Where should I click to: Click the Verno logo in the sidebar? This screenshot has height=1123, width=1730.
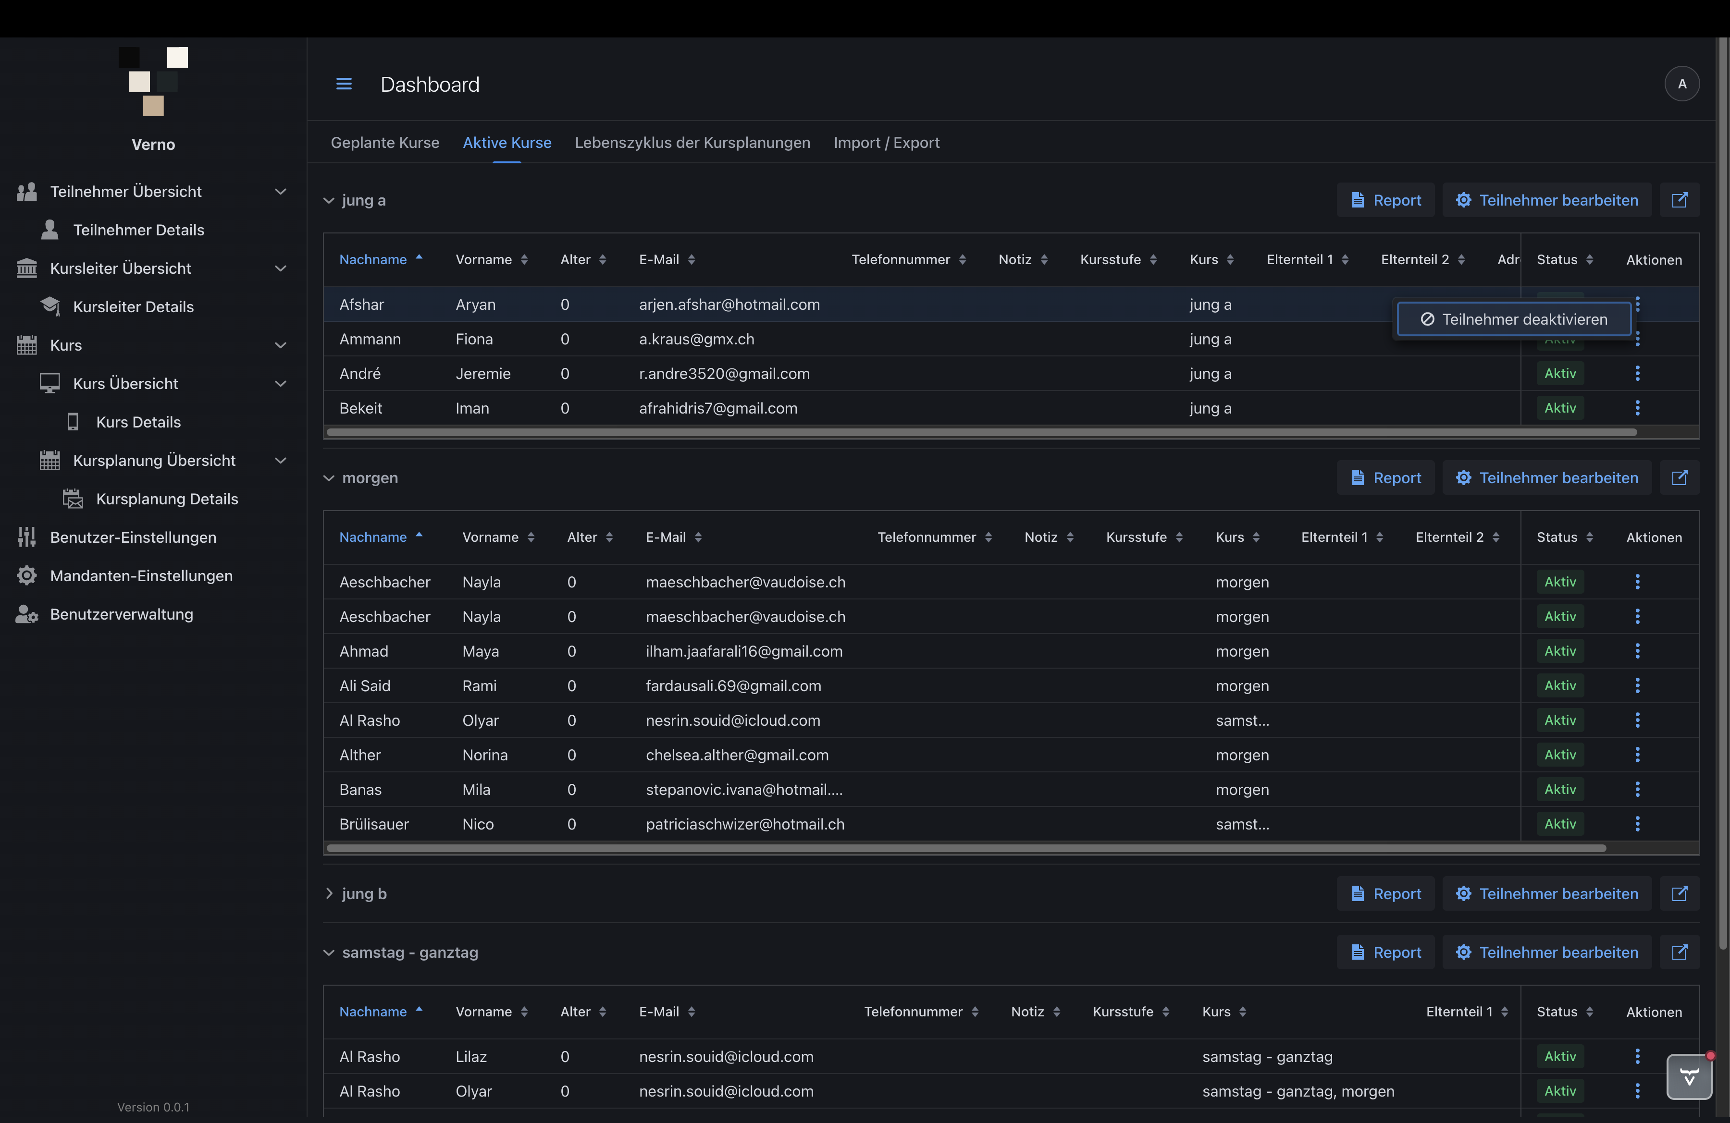coord(153,81)
